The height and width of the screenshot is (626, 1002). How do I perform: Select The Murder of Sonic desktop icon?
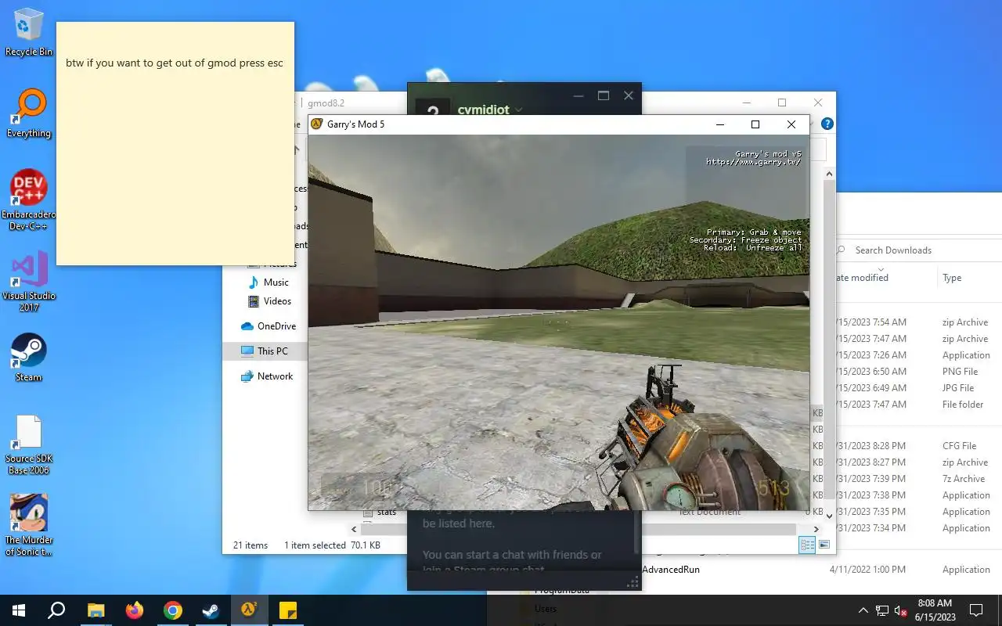pos(29,525)
